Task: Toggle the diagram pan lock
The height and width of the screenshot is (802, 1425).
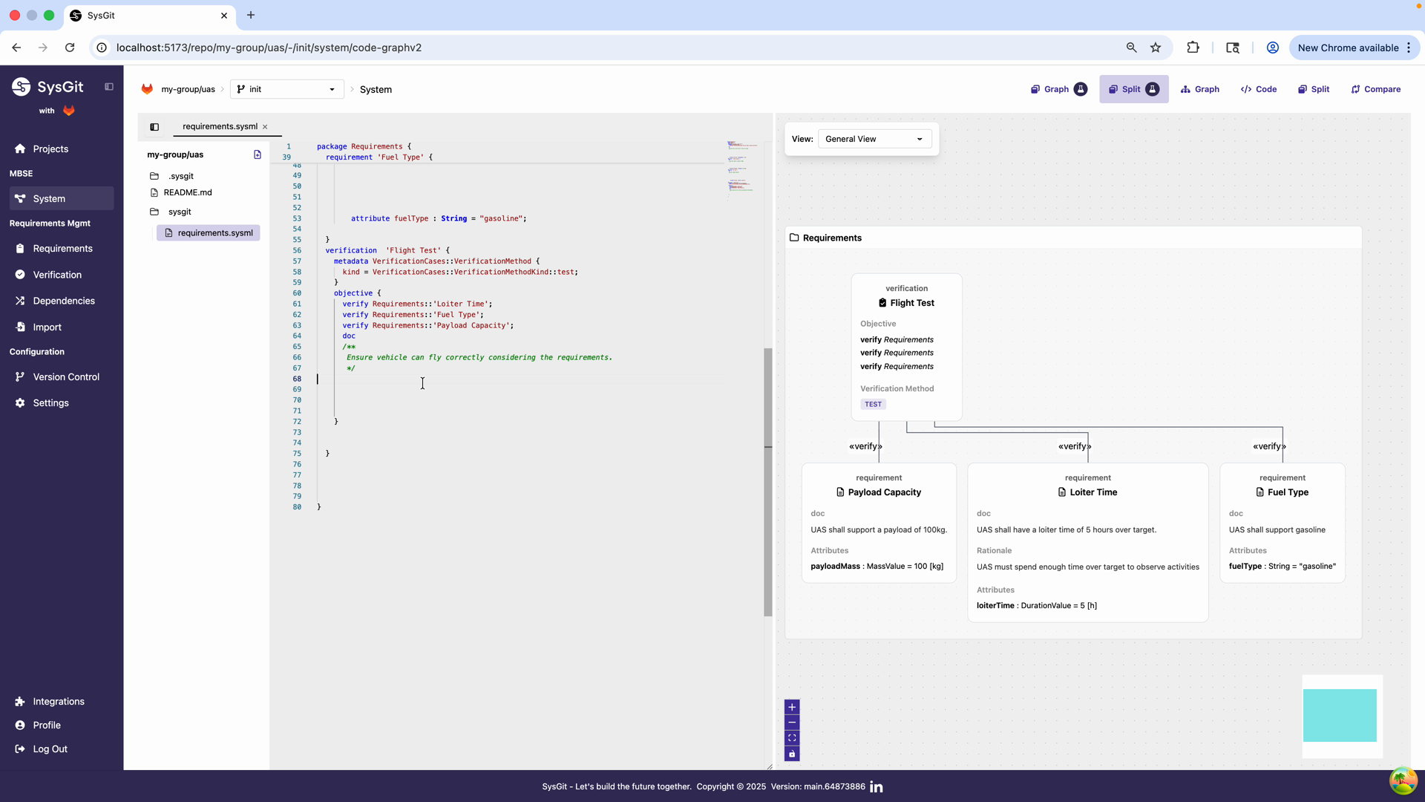Action: 792,754
